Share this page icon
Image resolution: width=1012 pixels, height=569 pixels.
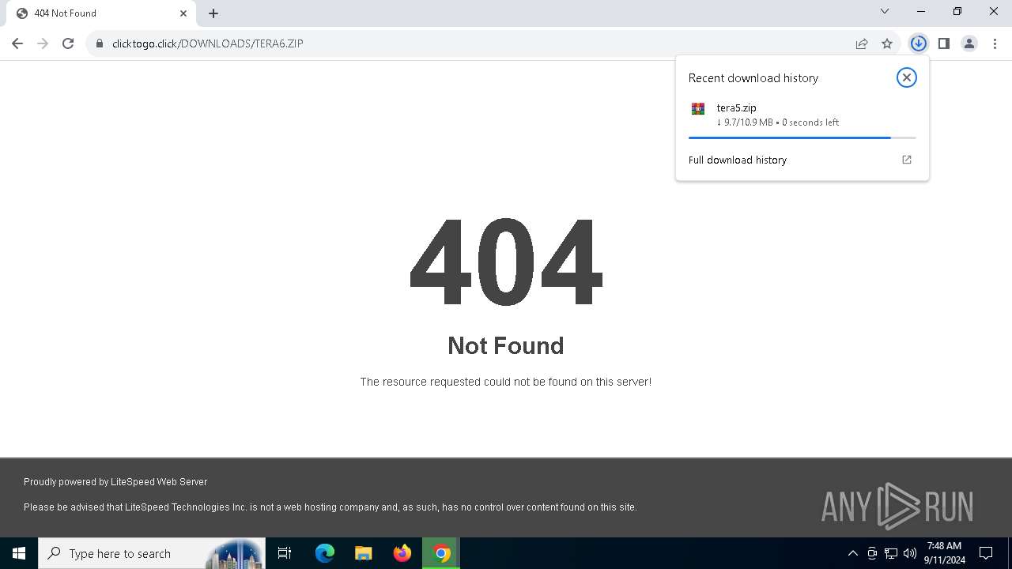862,43
